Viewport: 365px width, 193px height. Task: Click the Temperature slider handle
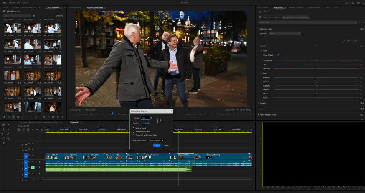(x=317, y=60)
